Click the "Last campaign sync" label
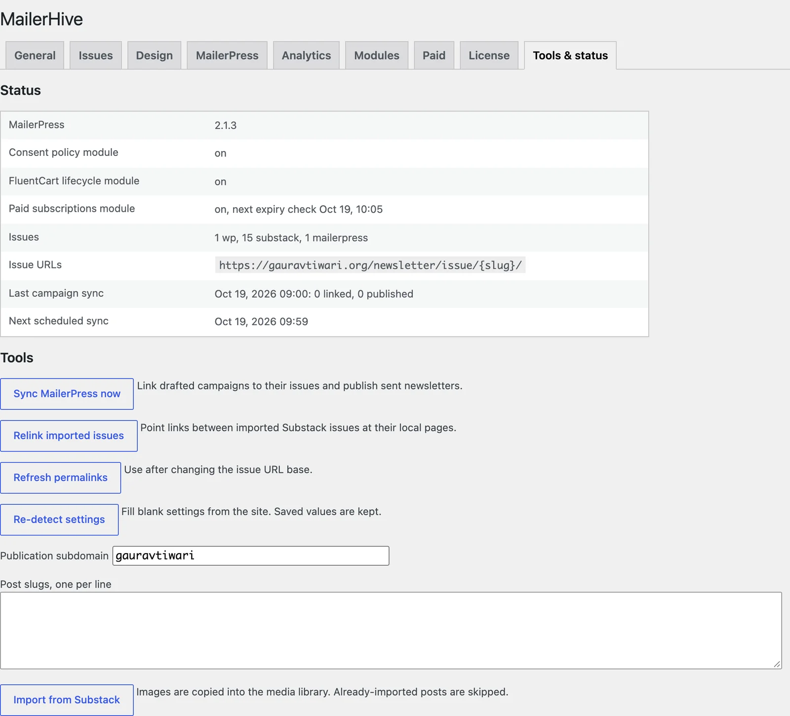790x716 pixels. click(x=56, y=293)
